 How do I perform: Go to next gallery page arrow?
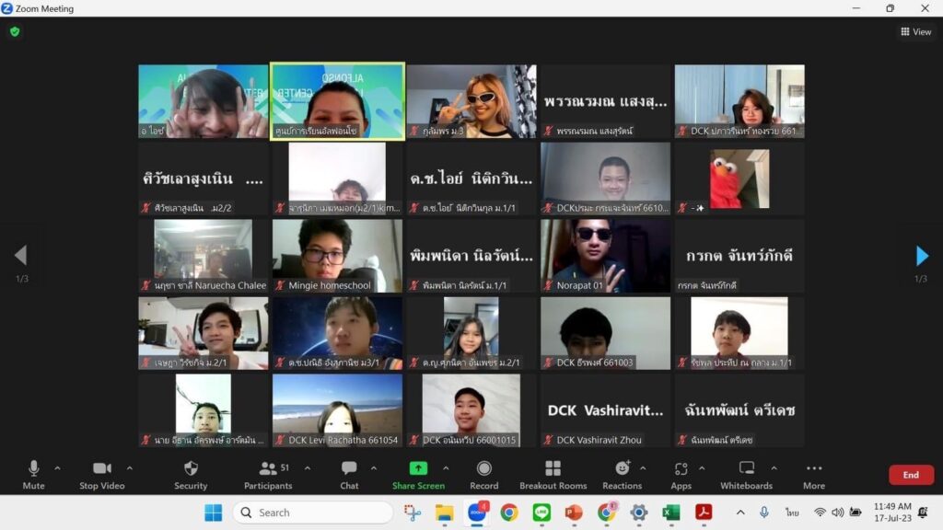point(922,256)
